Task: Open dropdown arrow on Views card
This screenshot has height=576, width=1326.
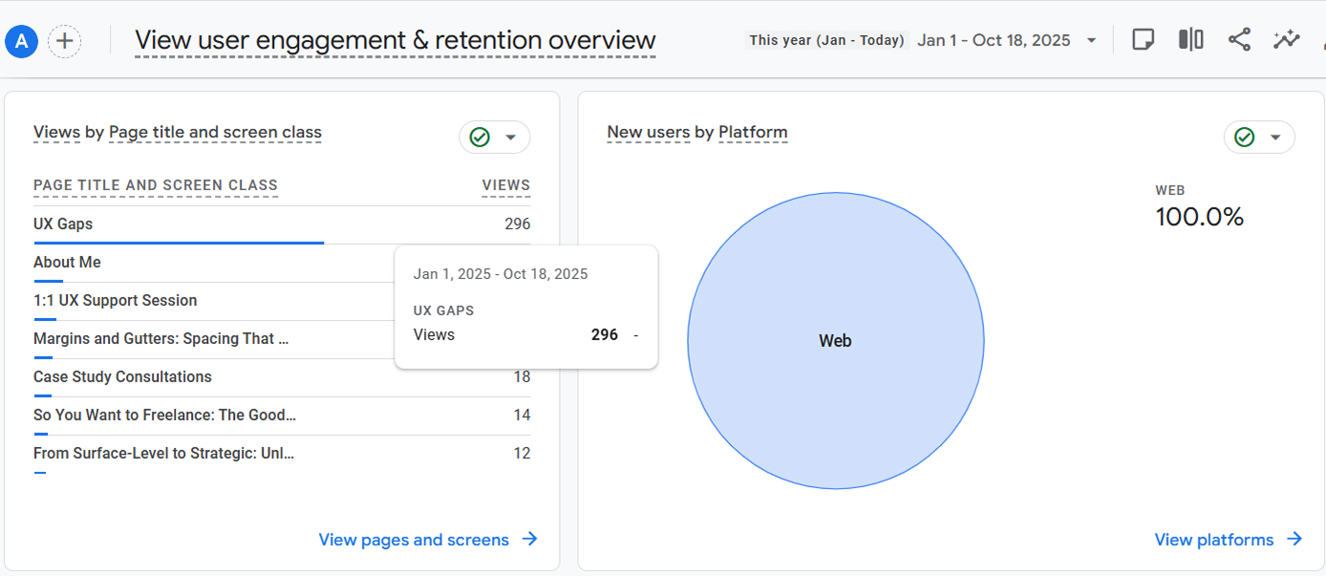Action: pyautogui.click(x=511, y=138)
